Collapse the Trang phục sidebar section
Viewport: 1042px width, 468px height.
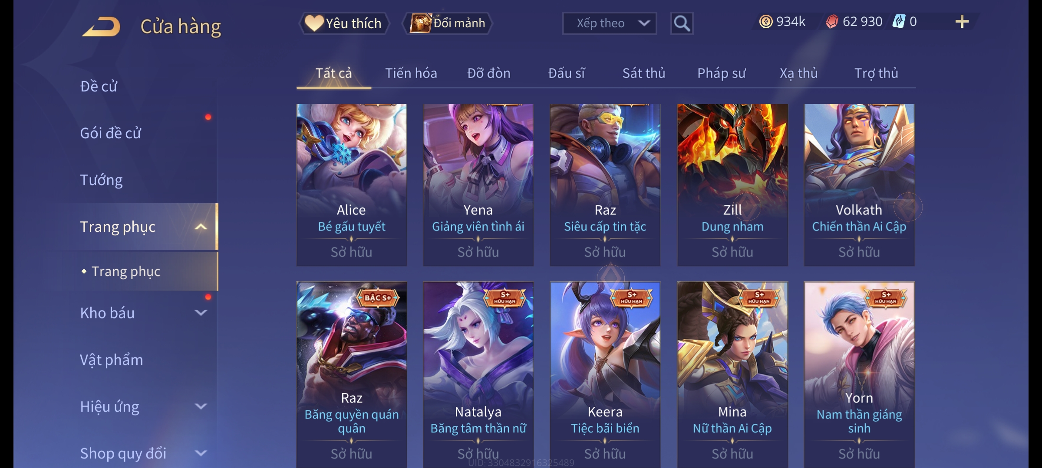pyautogui.click(x=201, y=227)
